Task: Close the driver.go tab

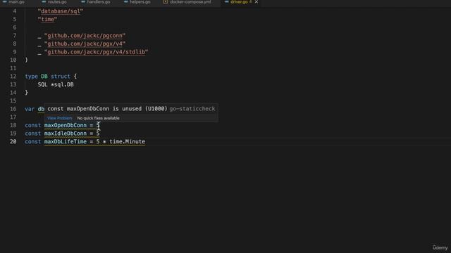Action: (x=257, y=2)
